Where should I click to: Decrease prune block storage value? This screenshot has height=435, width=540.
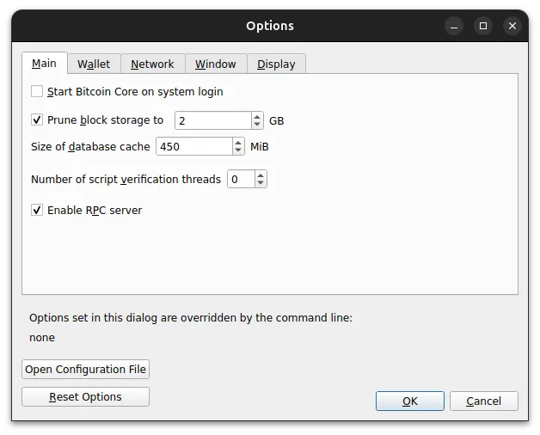(x=257, y=125)
